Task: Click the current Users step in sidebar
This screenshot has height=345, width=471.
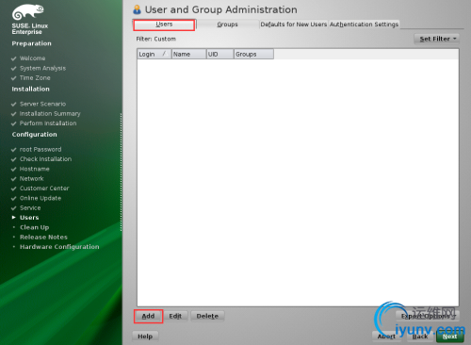Action: [x=29, y=218]
